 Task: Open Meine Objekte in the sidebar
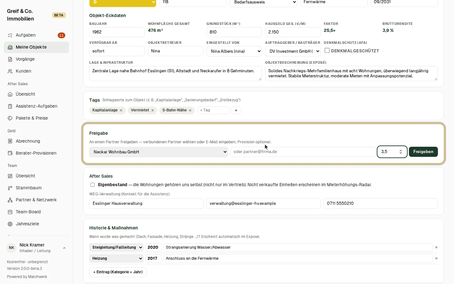click(x=36, y=47)
